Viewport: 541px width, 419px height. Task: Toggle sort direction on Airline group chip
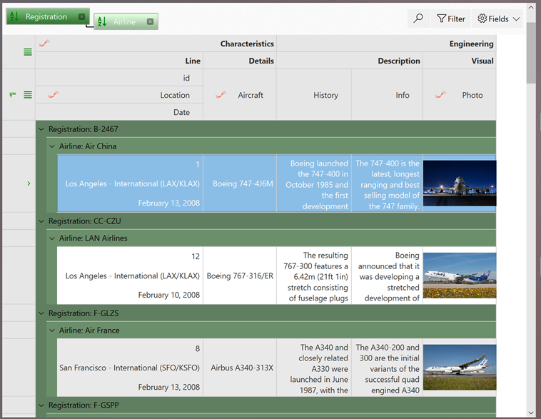pos(102,21)
